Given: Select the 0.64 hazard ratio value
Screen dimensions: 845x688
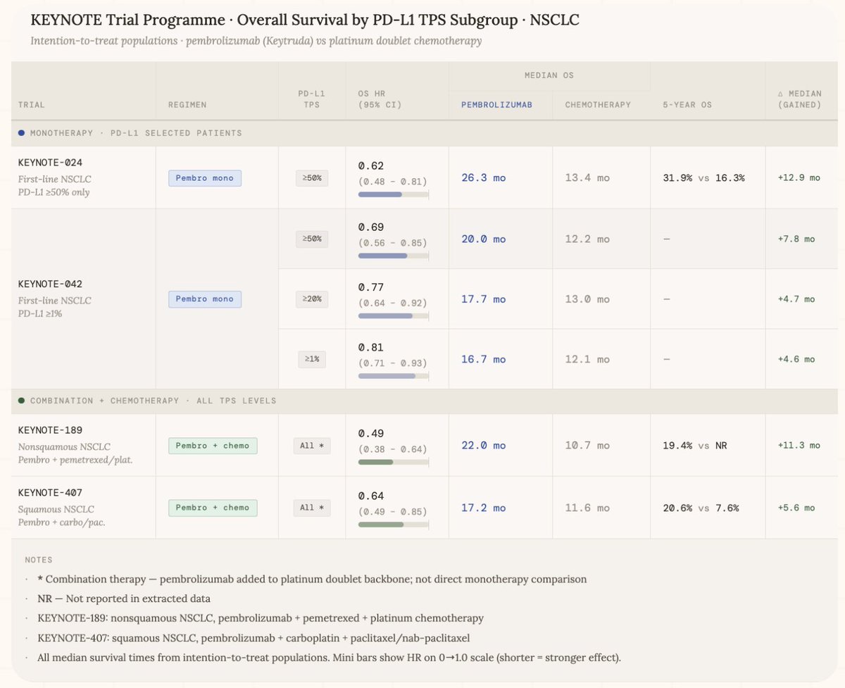Looking at the screenshot, I should click(371, 496).
